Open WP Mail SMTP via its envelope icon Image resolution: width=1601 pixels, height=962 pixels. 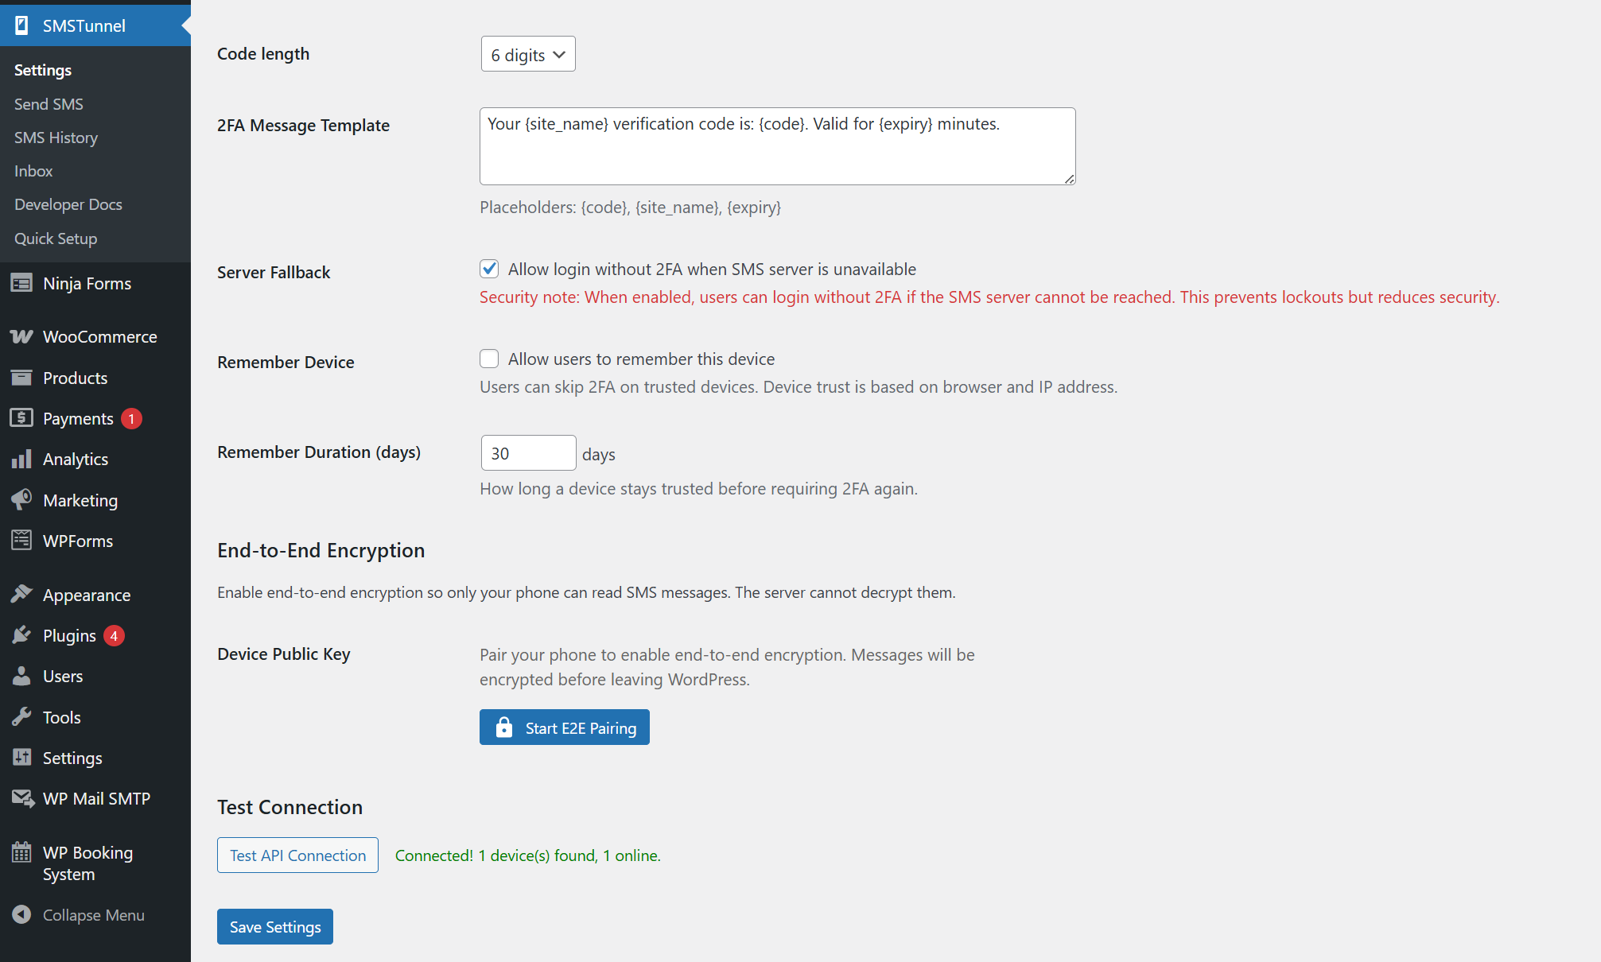(22, 798)
